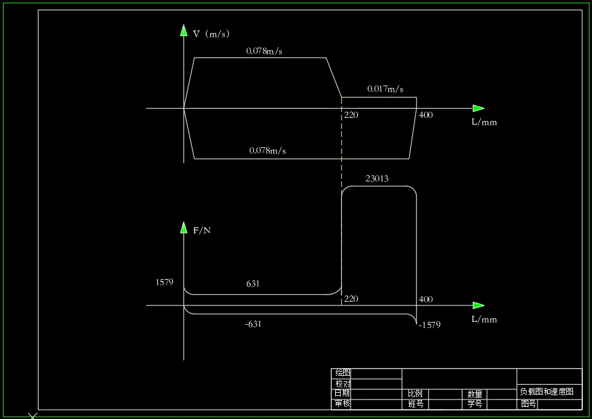This screenshot has height=419, width=592.
Task: Click the "220" tick on force chart
Action: (351, 299)
